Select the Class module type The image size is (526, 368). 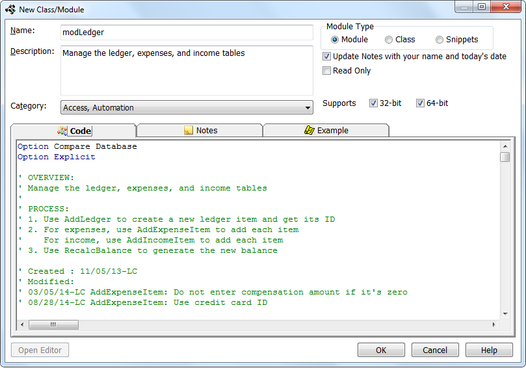[x=388, y=40]
